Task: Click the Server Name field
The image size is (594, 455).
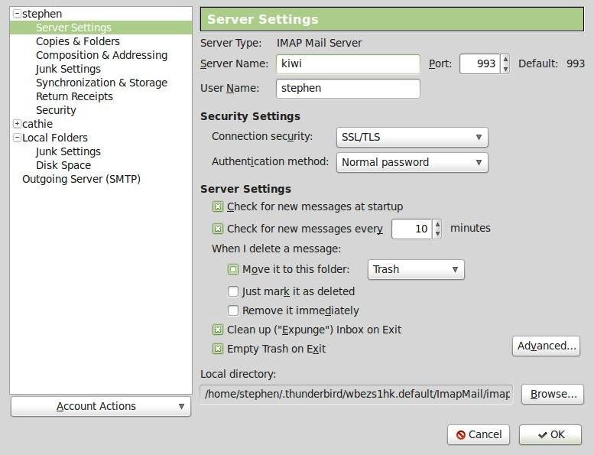Action: click(348, 63)
